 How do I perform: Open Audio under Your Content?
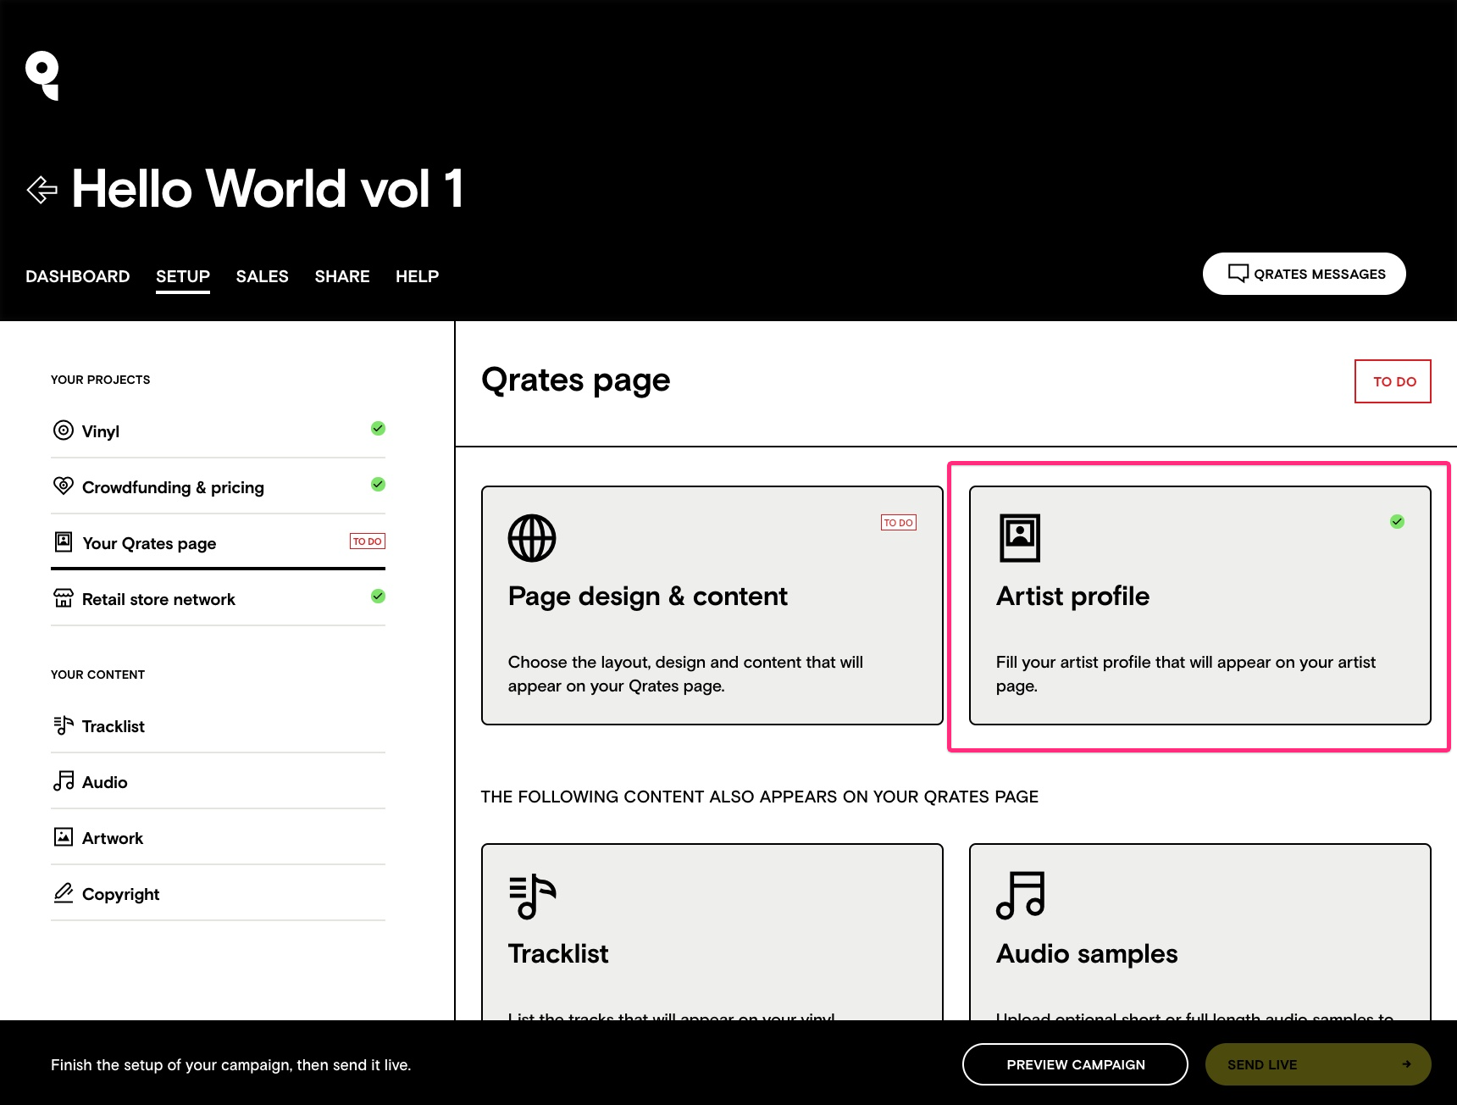click(x=219, y=781)
